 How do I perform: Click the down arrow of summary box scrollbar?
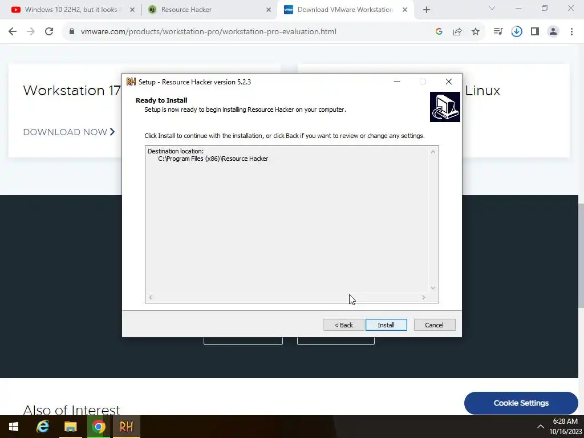(433, 287)
